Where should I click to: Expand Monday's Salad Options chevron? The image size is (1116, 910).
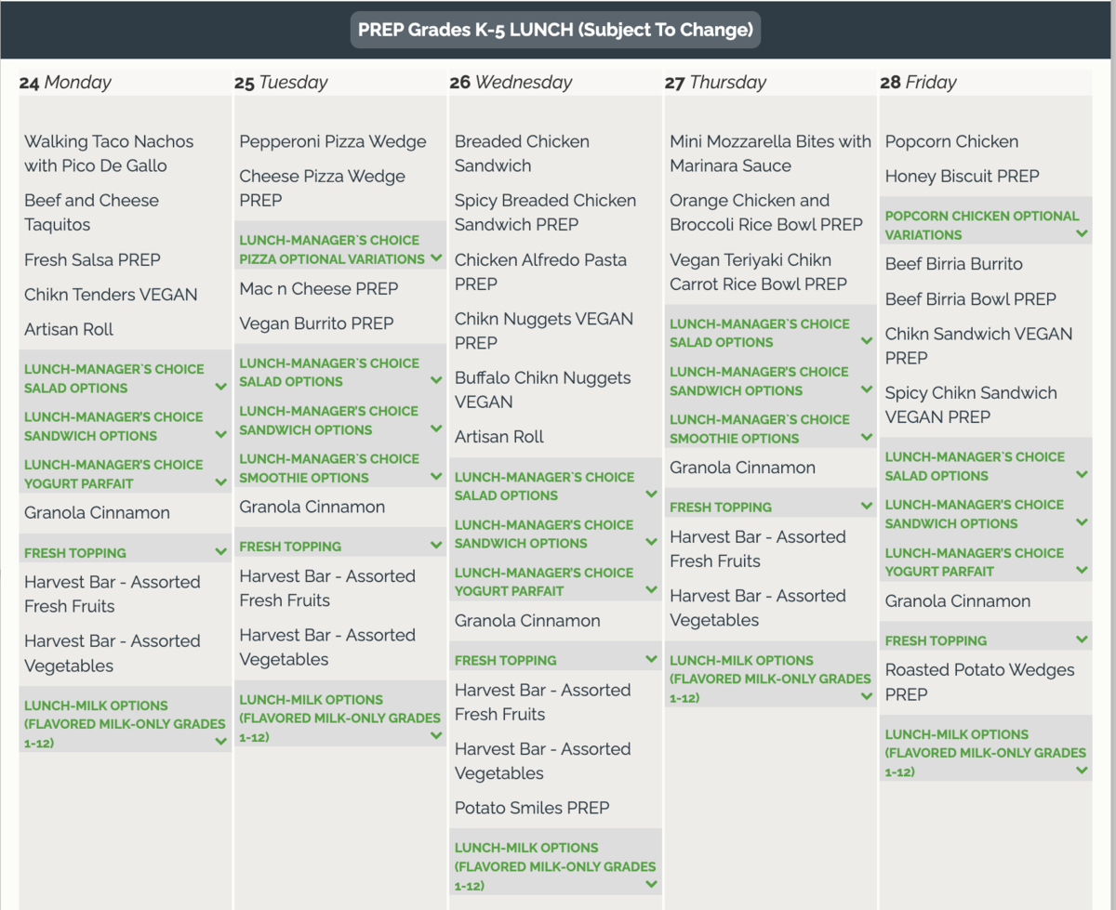pos(220,387)
